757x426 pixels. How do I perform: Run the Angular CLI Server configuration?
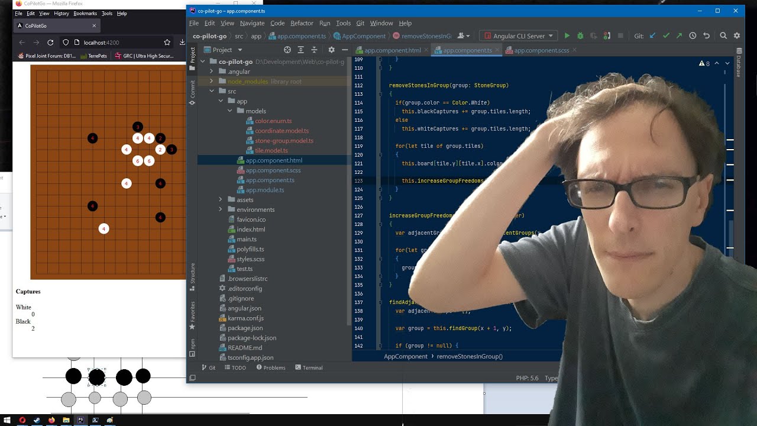coord(567,36)
